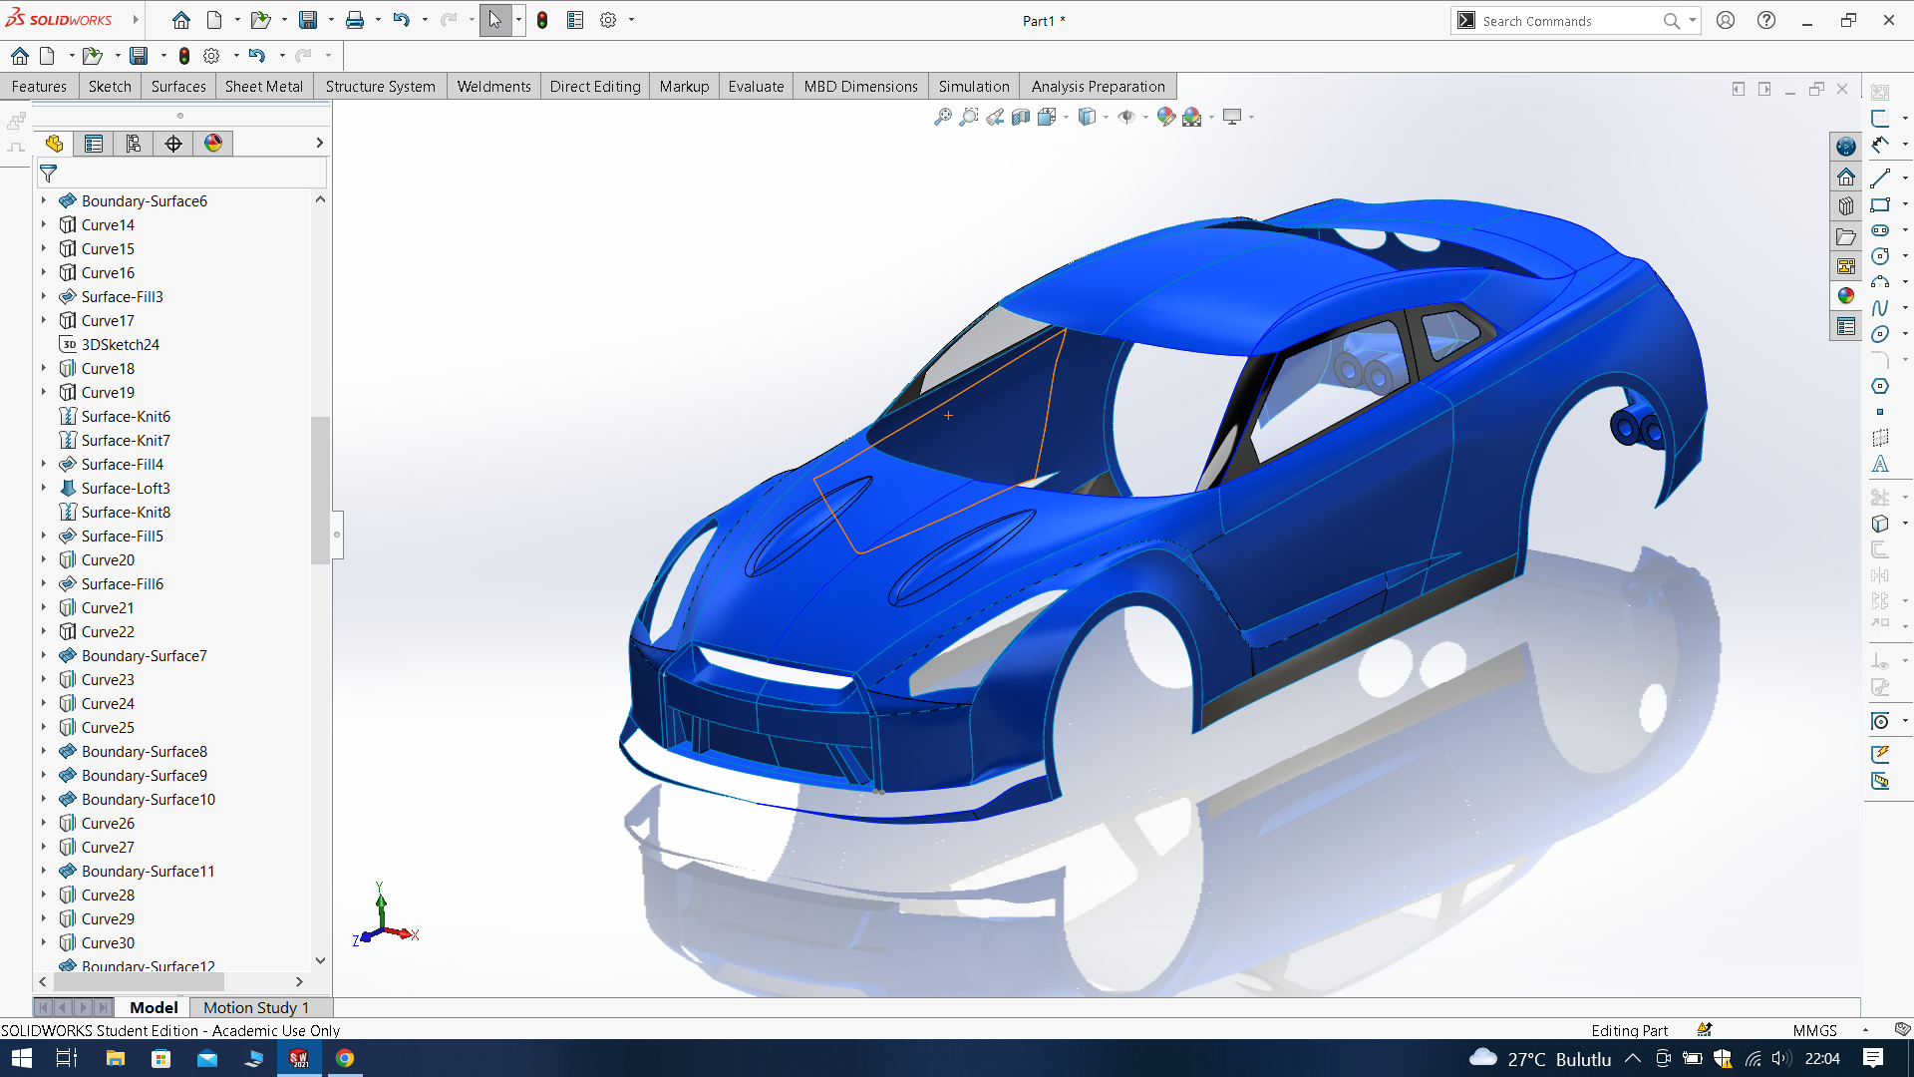Image resolution: width=1914 pixels, height=1077 pixels.
Task: Switch to the Evaluate tab
Action: [x=756, y=87]
